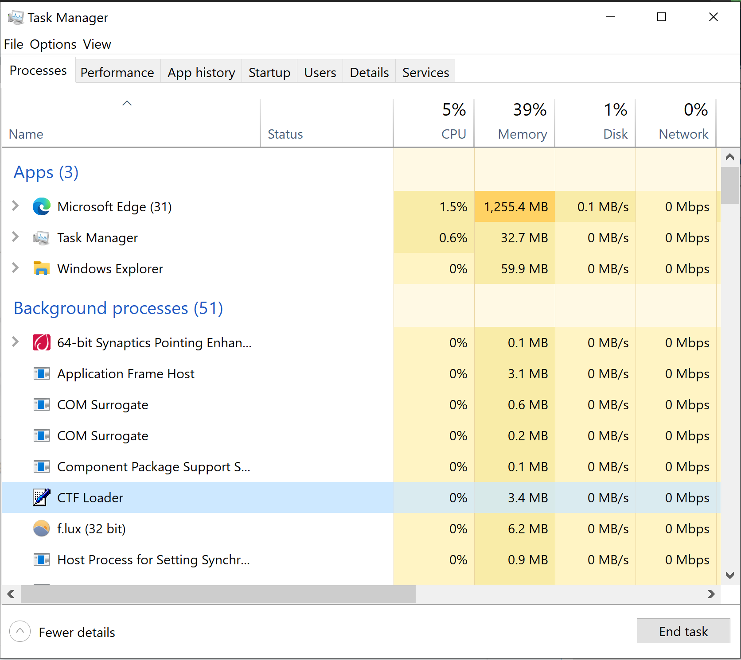Viewport: 741px width, 660px height.
Task: Click the Host Process for Setting Synchr icon
Action: 42,560
